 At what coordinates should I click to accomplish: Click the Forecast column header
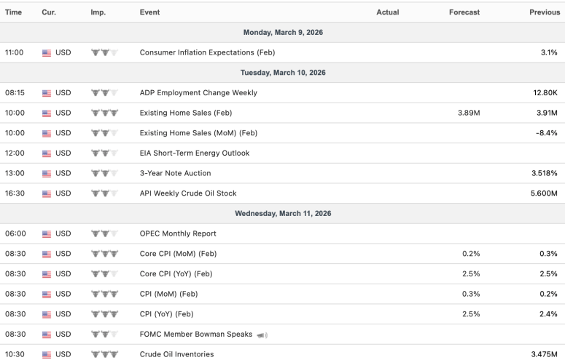tap(464, 12)
